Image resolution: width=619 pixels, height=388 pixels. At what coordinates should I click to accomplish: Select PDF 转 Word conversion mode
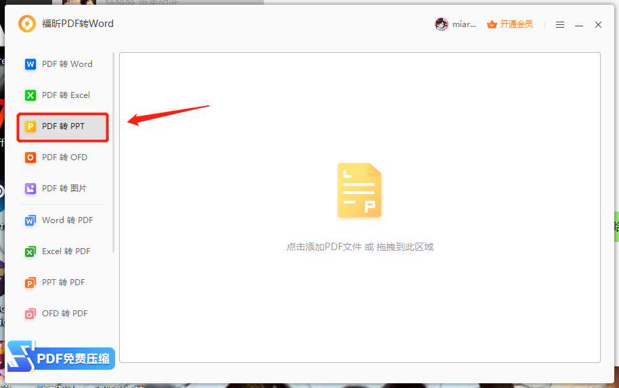pyautogui.click(x=62, y=64)
